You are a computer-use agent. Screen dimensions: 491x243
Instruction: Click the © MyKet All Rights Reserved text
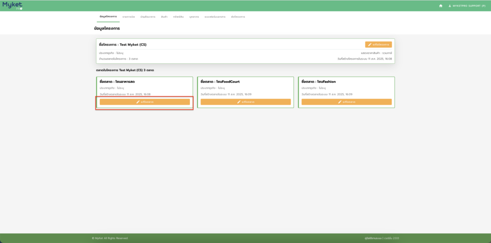tap(110, 238)
